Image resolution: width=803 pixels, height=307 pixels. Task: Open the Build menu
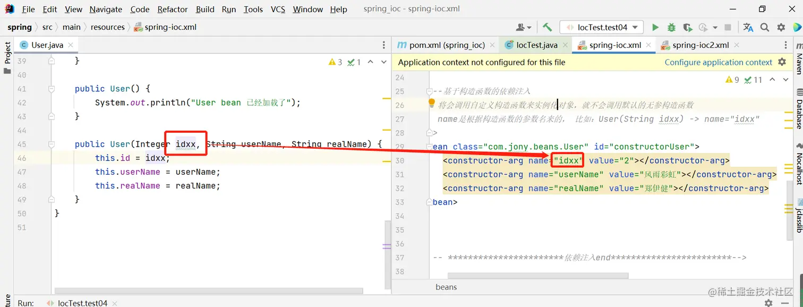coord(205,9)
